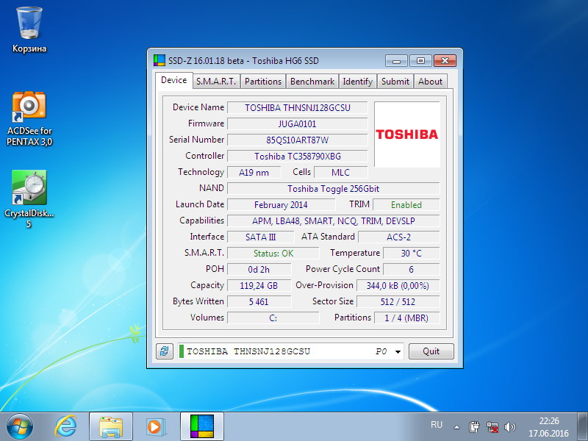
Task: Click Partitions value 1 / 4 (MBR)
Action: coord(406,318)
